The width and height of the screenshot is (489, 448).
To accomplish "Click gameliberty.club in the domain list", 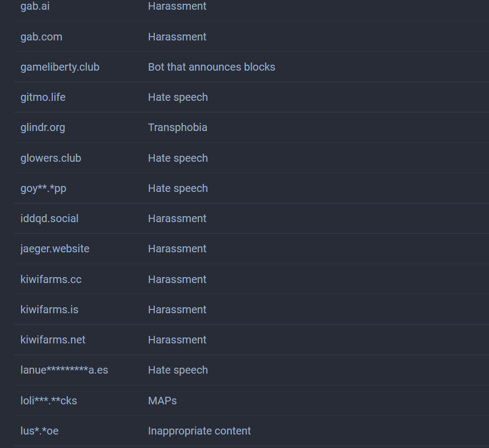I will [60, 67].
